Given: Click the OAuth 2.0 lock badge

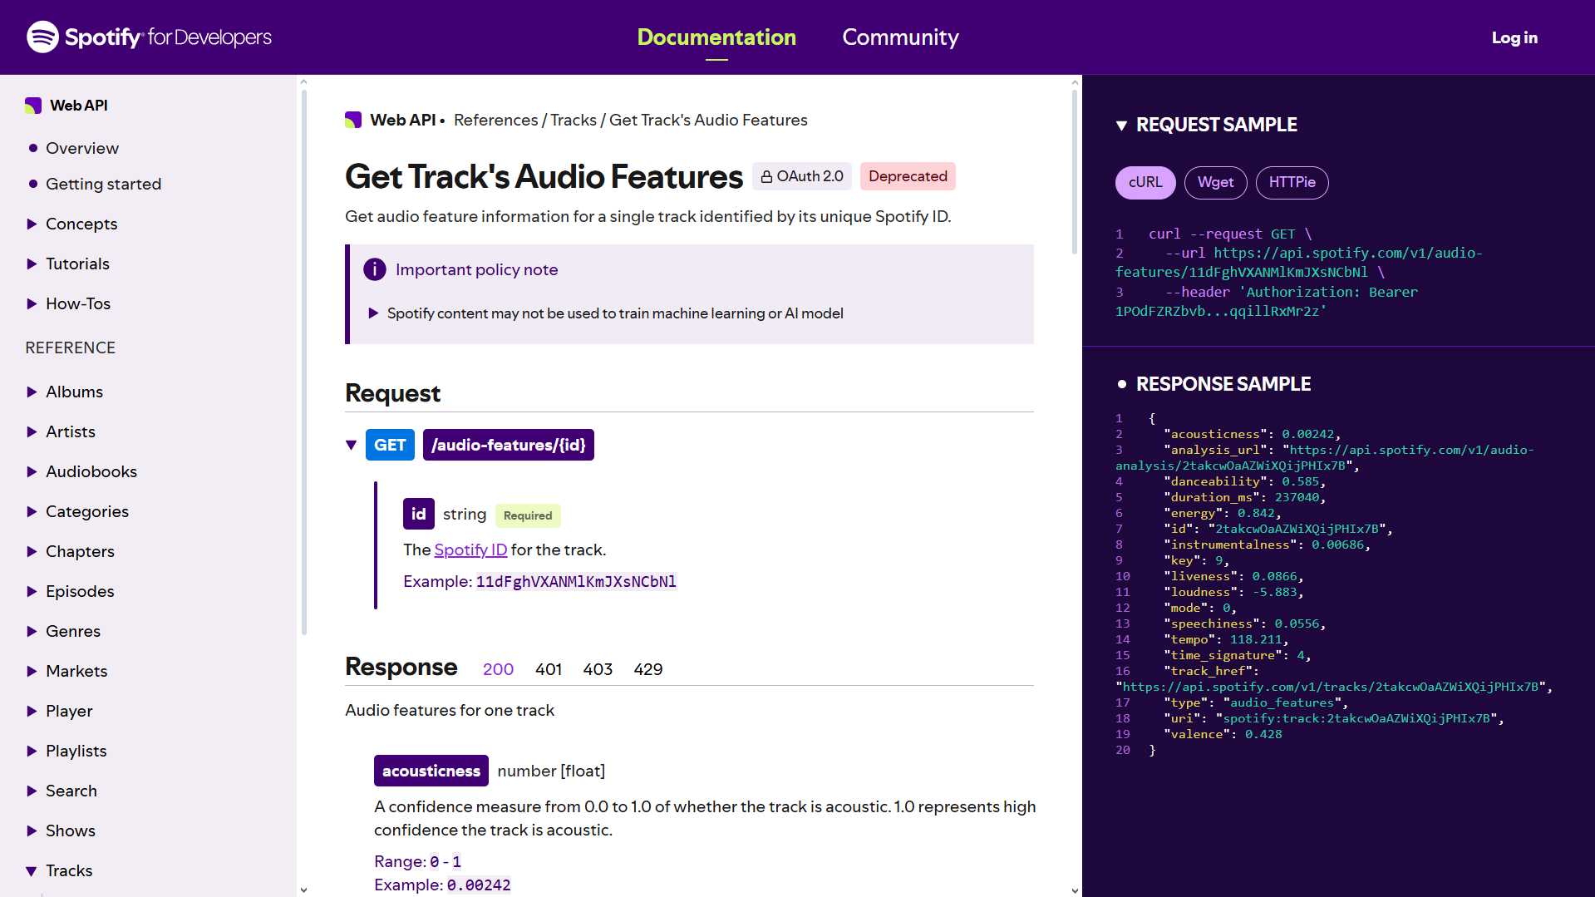Looking at the screenshot, I should click(802, 176).
